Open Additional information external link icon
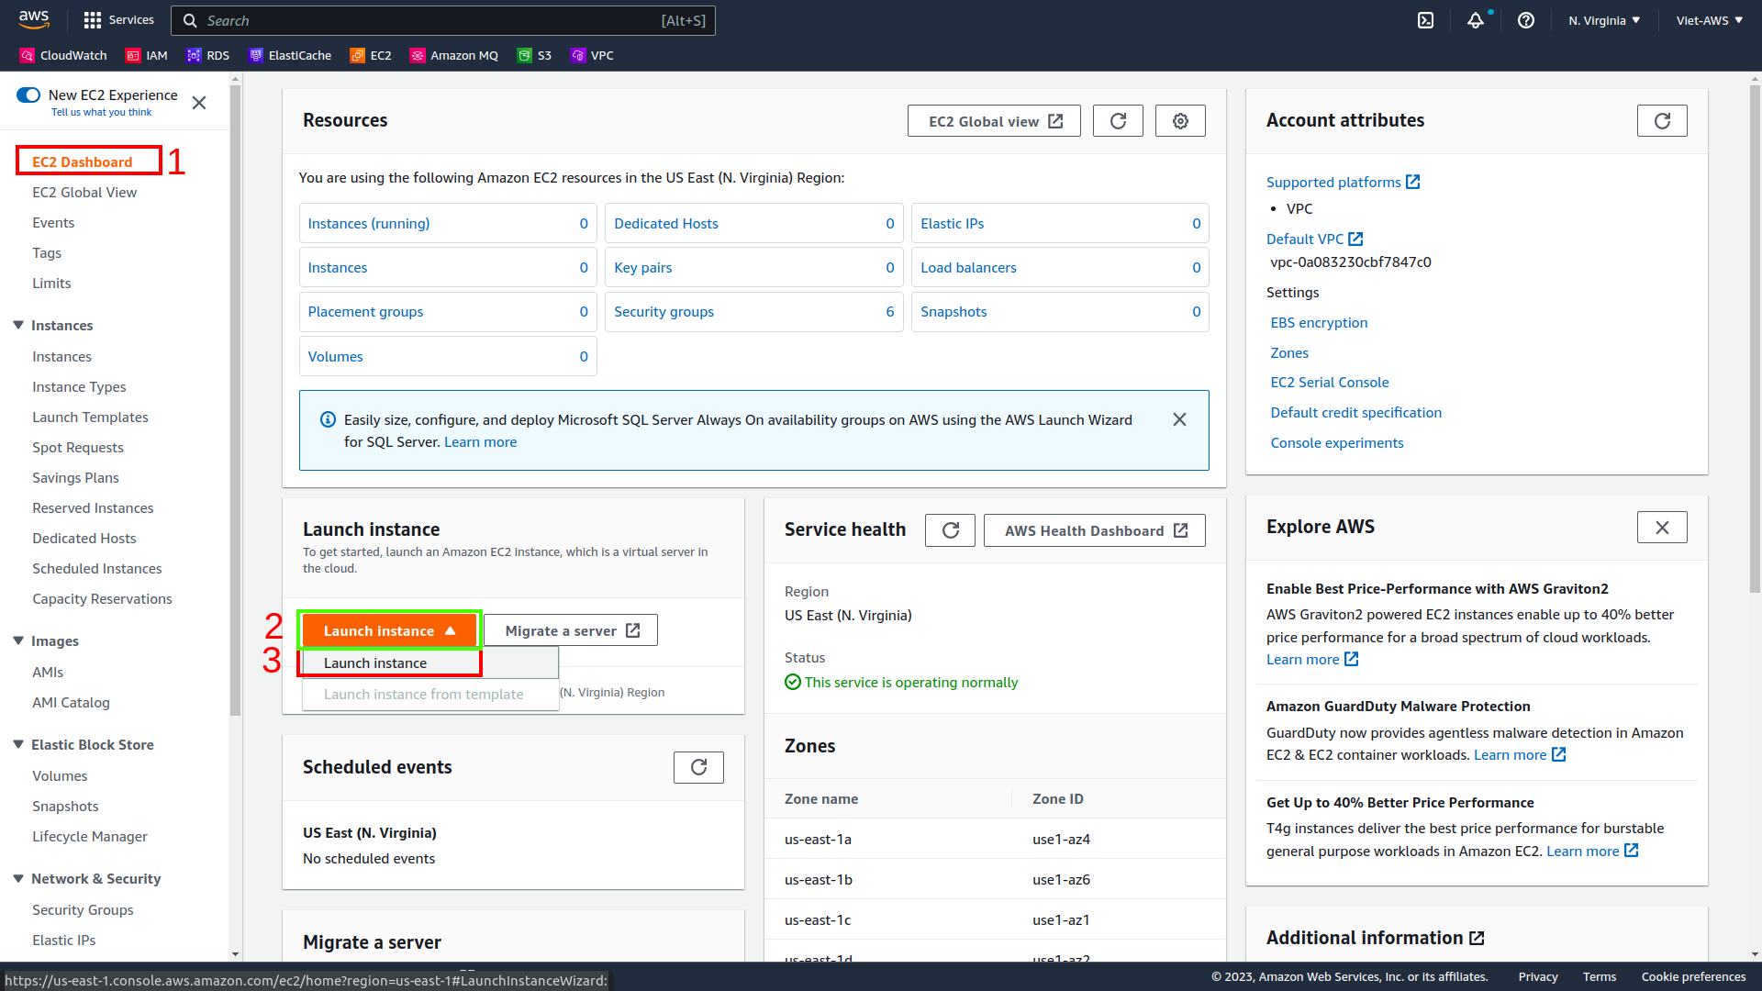The image size is (1762, 991). 1477,938
